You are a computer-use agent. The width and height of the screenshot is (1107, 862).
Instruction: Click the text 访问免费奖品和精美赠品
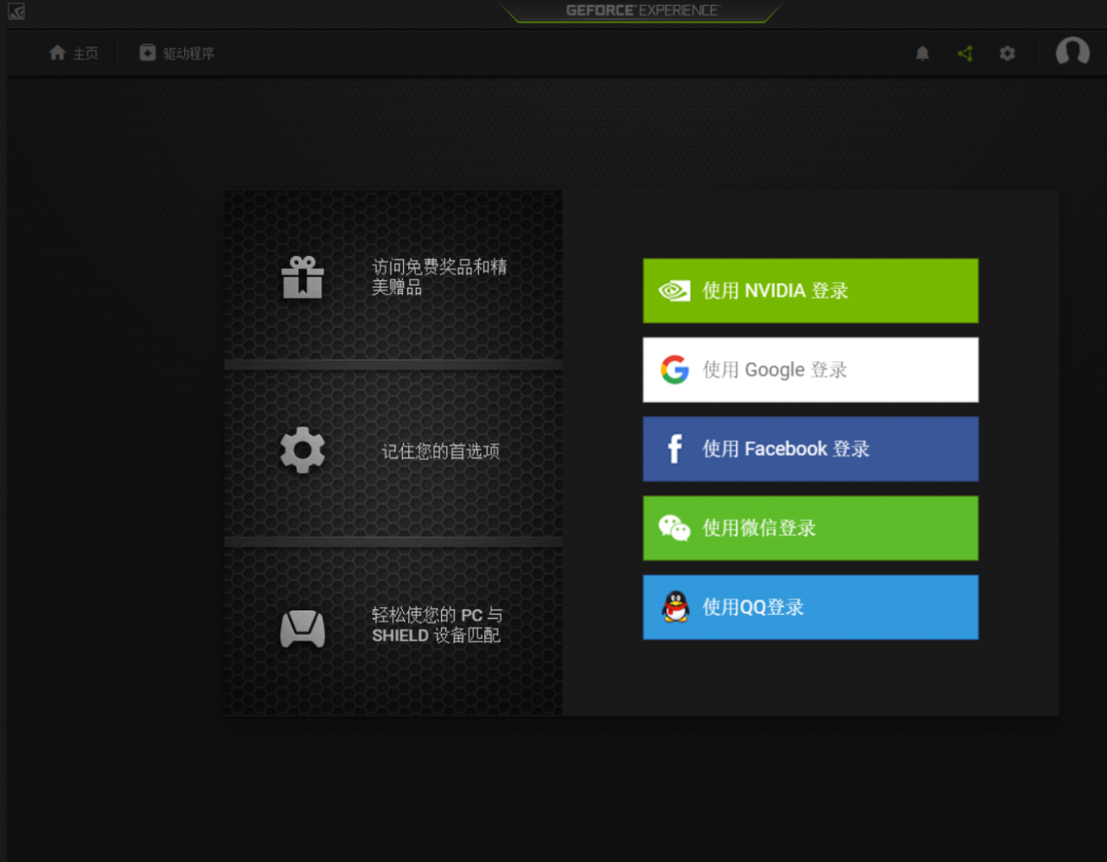coord(439,277)
